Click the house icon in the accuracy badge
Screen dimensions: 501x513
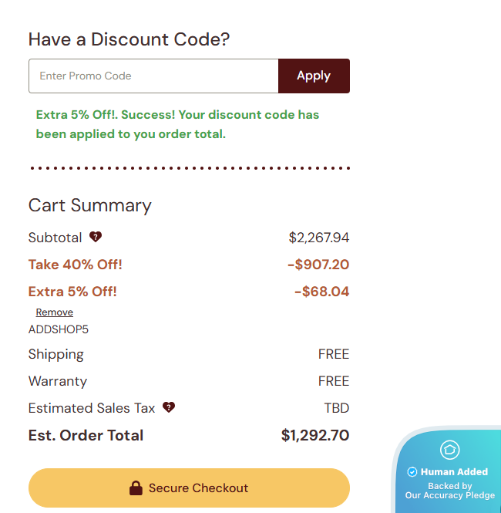pos(449,449)
